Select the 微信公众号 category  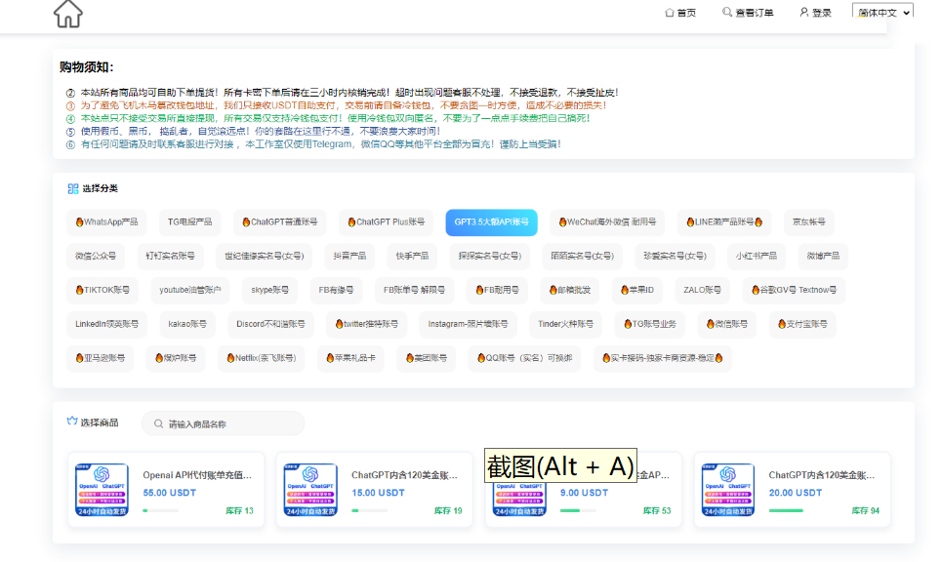tap(96, 257)
